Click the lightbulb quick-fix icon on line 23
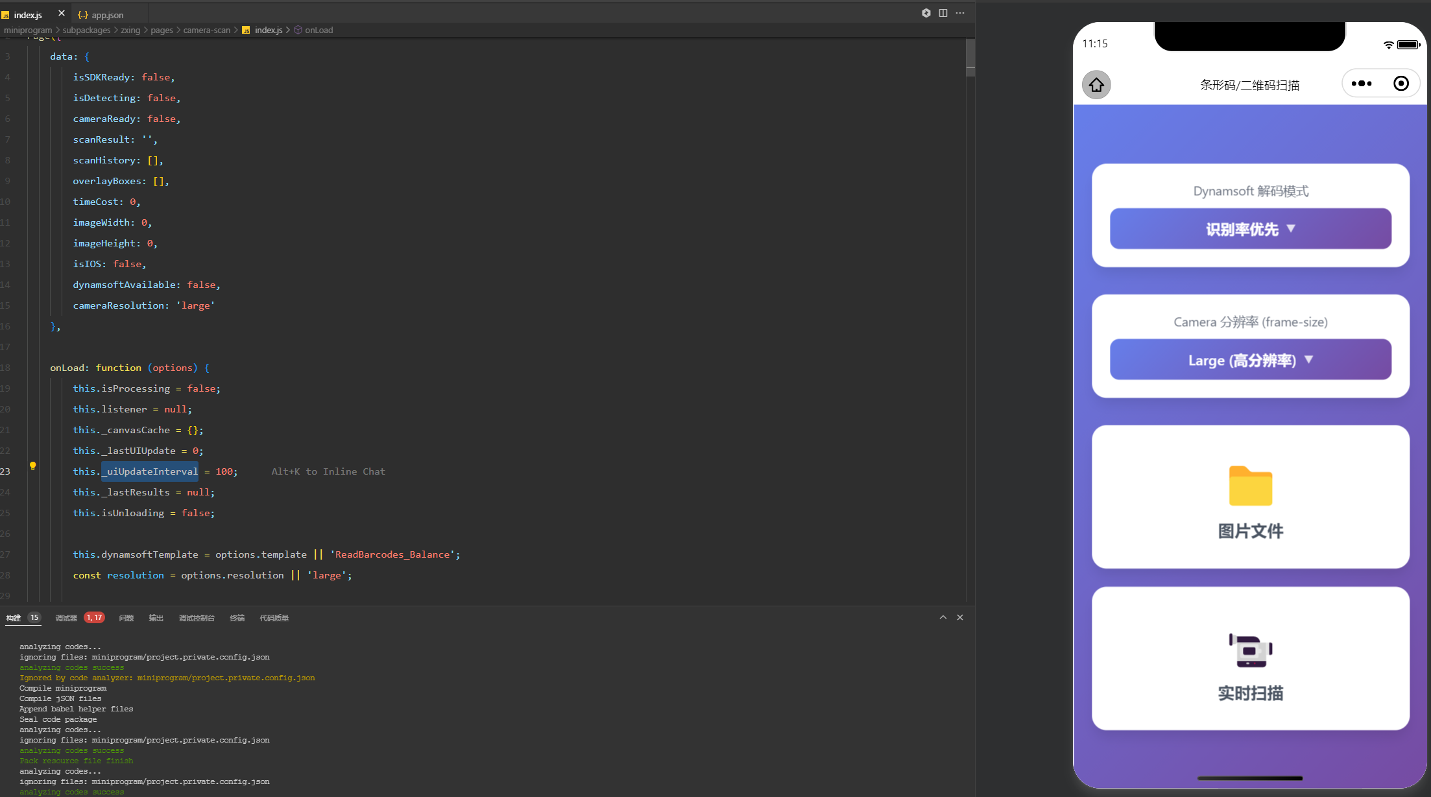Screen dimensions: 1431x797 (x=33, y=466)
